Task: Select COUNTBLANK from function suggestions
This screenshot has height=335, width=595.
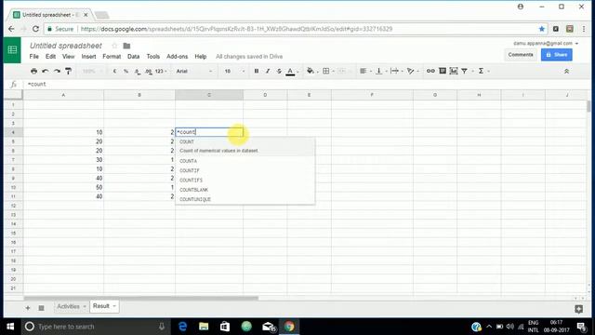Action: (245, 190)
